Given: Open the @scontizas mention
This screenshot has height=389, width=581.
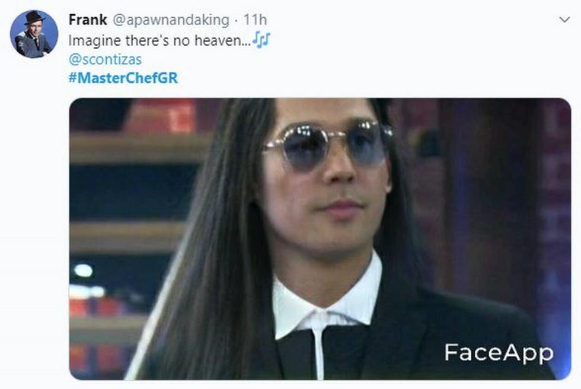Looking at the screenshot, I should coord(106,59).
